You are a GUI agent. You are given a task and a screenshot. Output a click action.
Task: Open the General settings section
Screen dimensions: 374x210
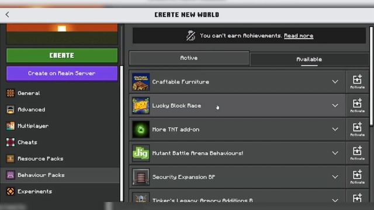pos(60,93)
